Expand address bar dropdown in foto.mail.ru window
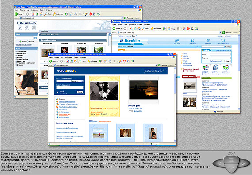The image size is (252, 175). (x=157, y=65)
